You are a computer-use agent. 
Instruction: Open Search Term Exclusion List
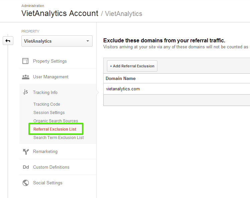coord(58,138)
